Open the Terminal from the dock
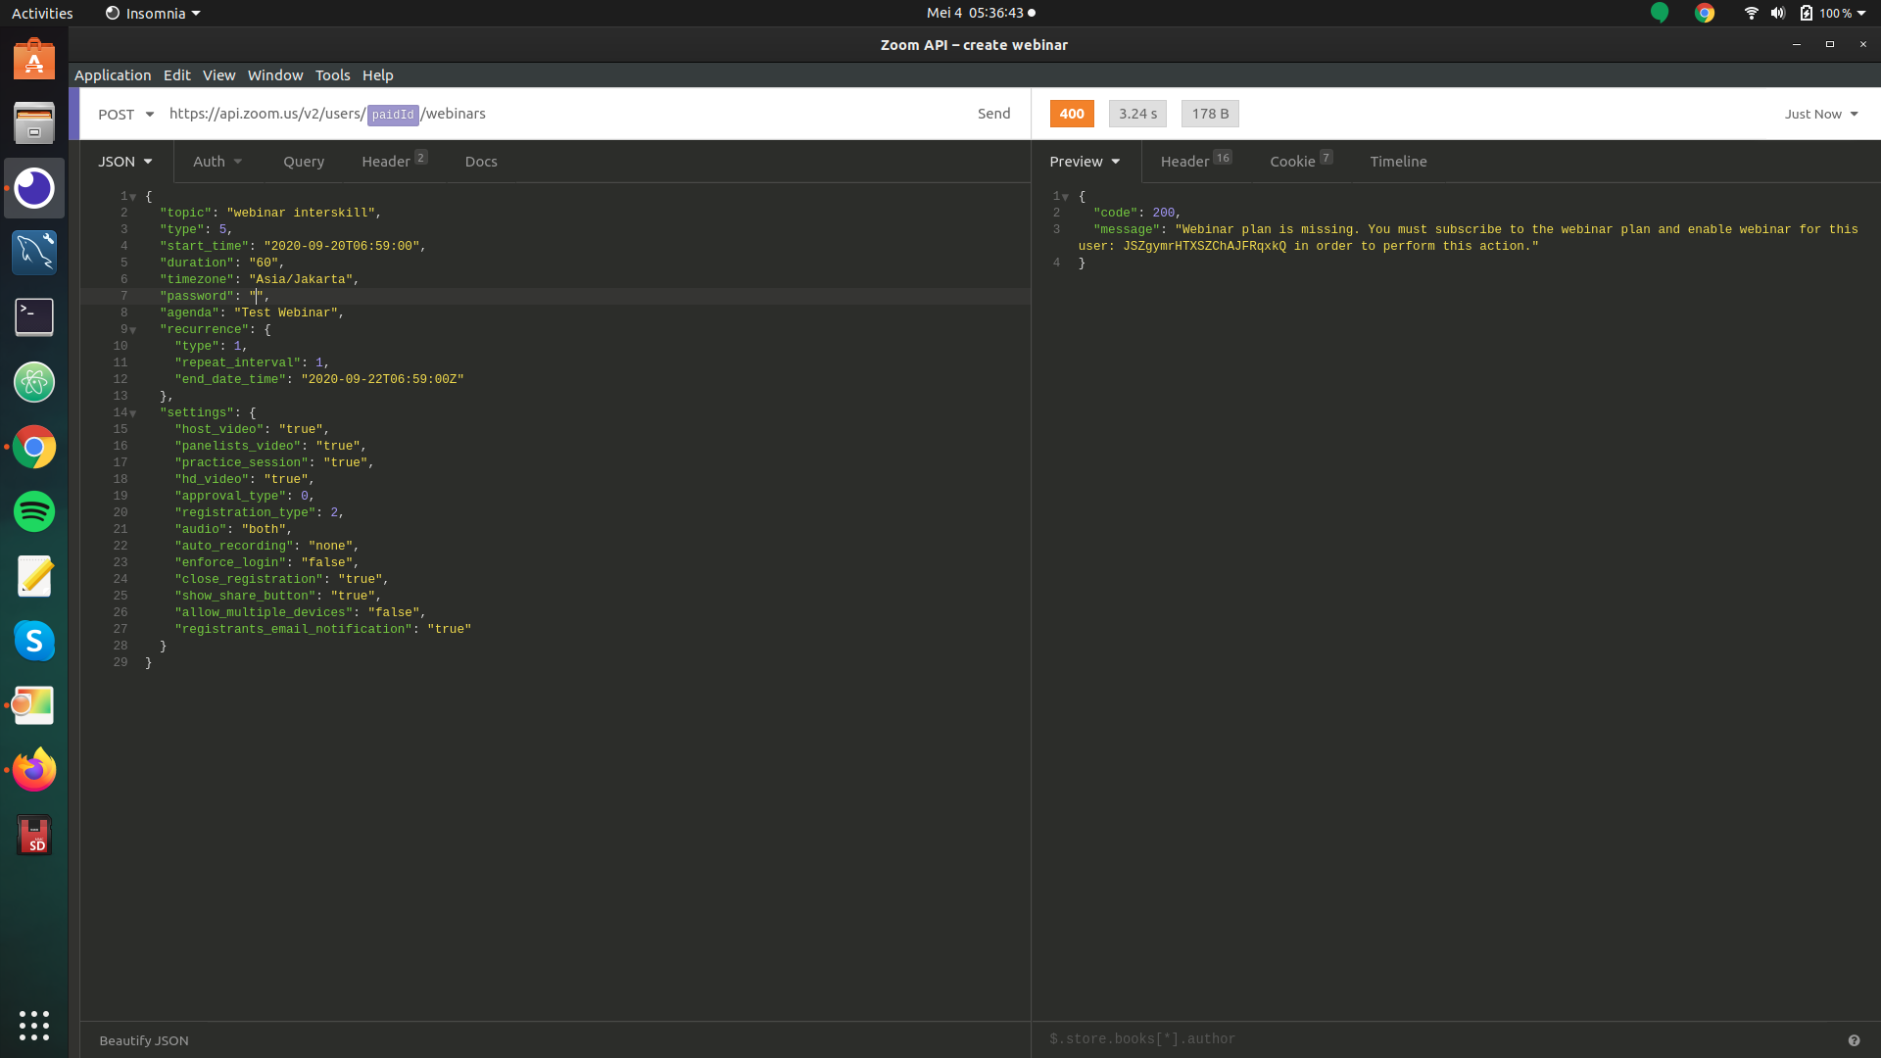Screen dimensions: 1881x1058 (34, 317)
